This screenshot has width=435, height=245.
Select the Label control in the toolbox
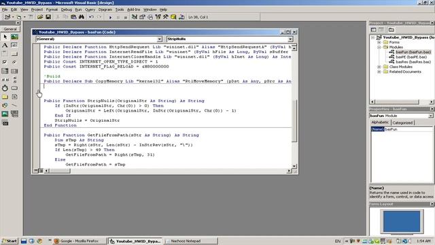coord(5,46)
